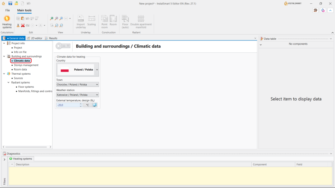This screenshot has height=188, width=335.
Task: Decrease external temperature with down spinner arrow
Action: 80,106
